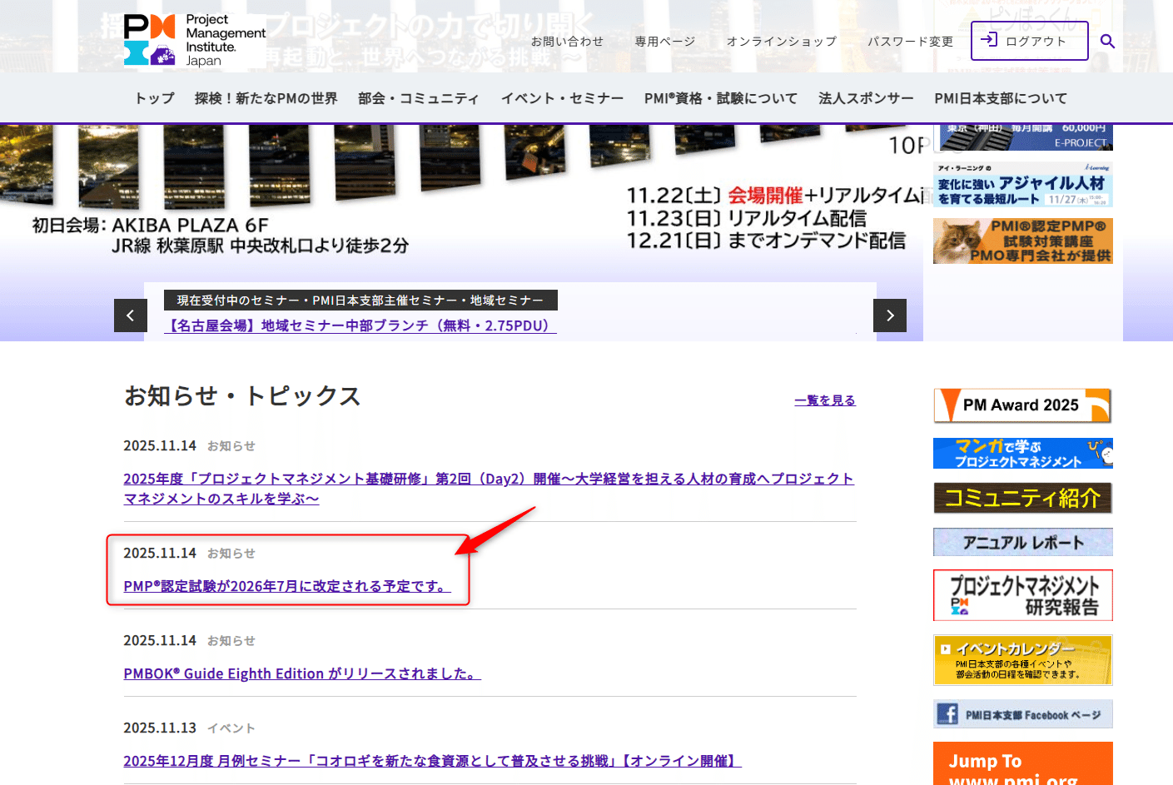Image resolution: width=1173 pixels, height=785 pixels.
Task: Click the right carousel arrow
Action: click(890, 315)
